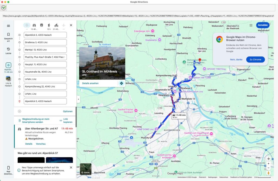This screenshot has width=278, height=181.
Task: Click the zoom-in control on the map
Action: click(x=268, y=163)
